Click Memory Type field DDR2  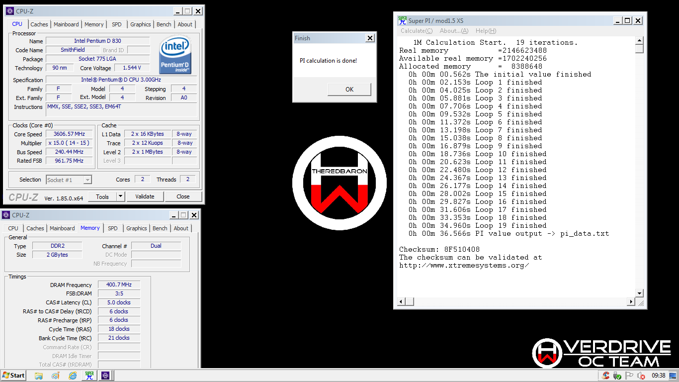click(57, 246)
